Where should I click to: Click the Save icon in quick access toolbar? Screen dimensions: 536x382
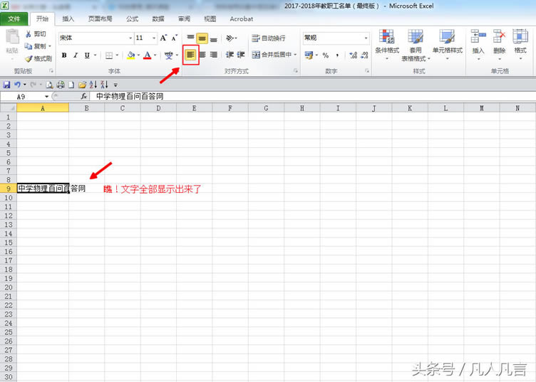(6, 85)
